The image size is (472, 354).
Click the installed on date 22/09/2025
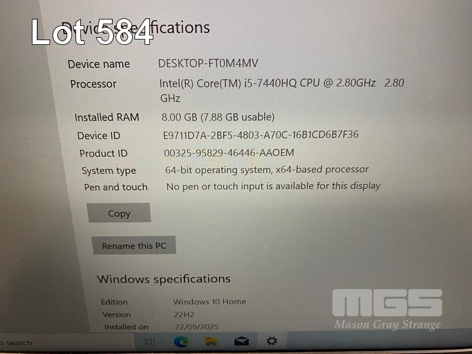(x=196, y=327)
